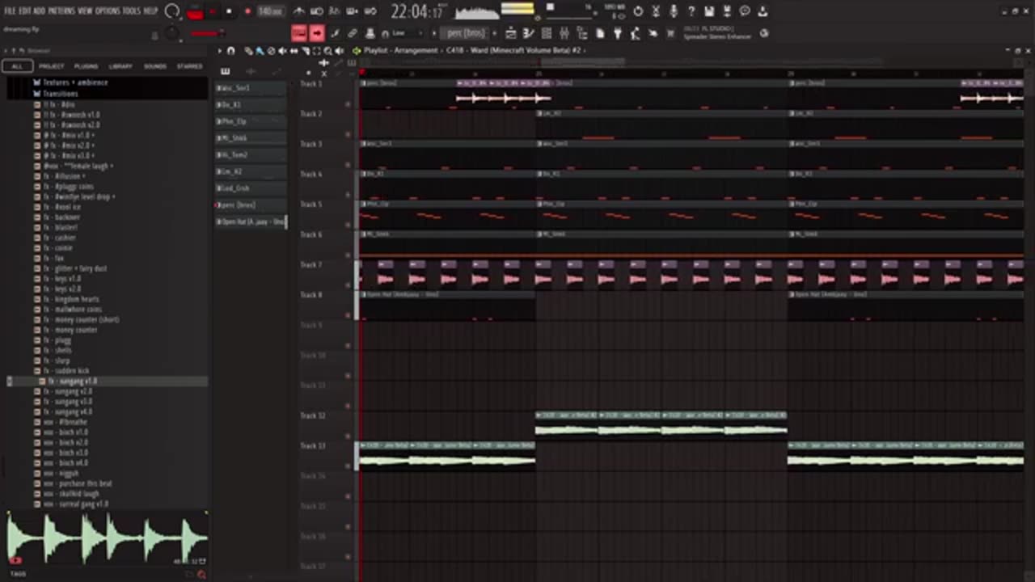
Task: Open the OPTIONS menu
Action: pyautogui.click(x=108, y=11)
